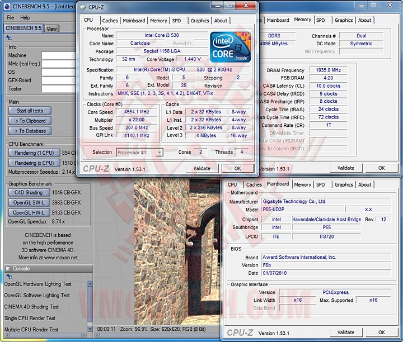Click Validate in Memory CPU-Z window
This screenshot has width=403, height=342.
[346, 168]
